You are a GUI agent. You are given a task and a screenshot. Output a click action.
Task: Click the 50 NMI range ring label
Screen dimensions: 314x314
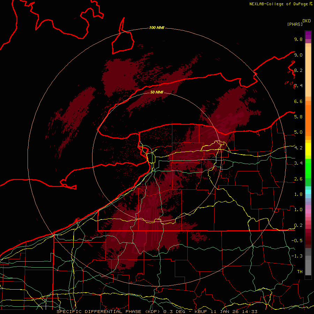tap(157, 92)
